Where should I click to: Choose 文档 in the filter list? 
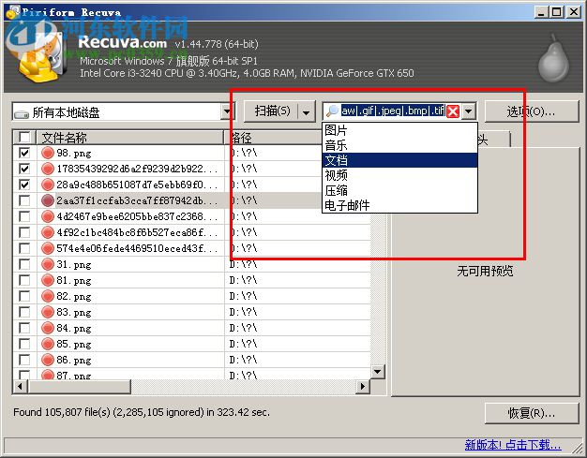pyautogui.click(x=399, y=160)
